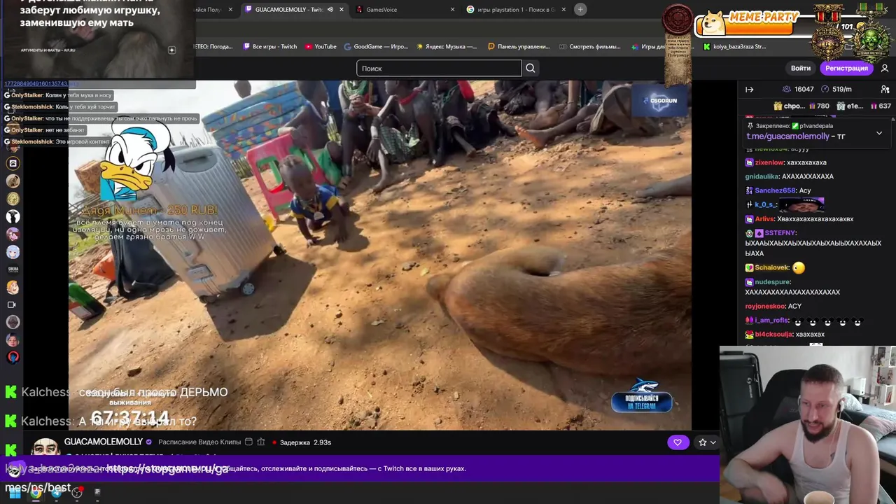Open the Яндекс Музыка bookmark
The height and width of the screenshot is (504, 896).
pyautogui.click(x=447, y=47)
